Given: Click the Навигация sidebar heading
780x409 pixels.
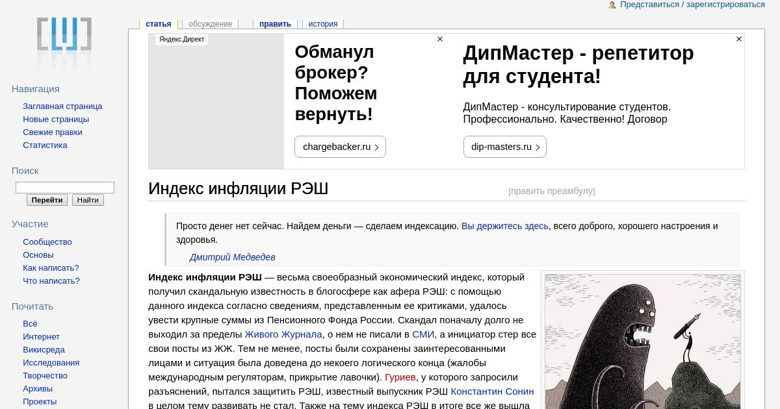Looking at the screenshot, I should (x=36, y=89).
